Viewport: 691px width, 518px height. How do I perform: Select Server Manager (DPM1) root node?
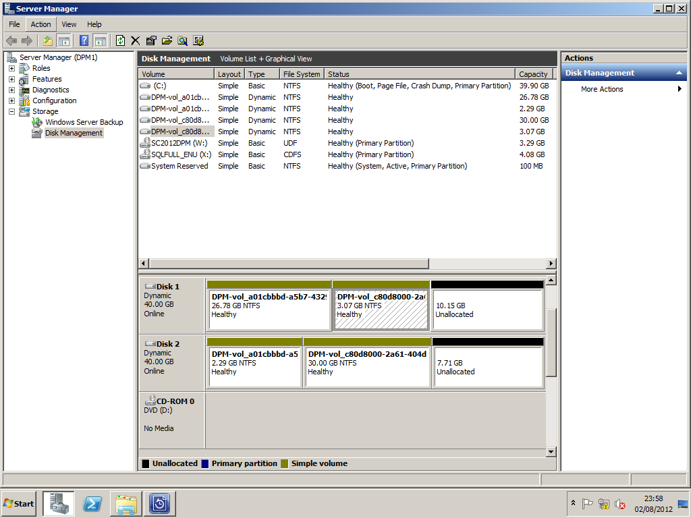(58, 57)
